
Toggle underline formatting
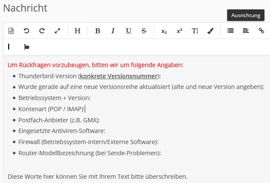pos(129,31)
